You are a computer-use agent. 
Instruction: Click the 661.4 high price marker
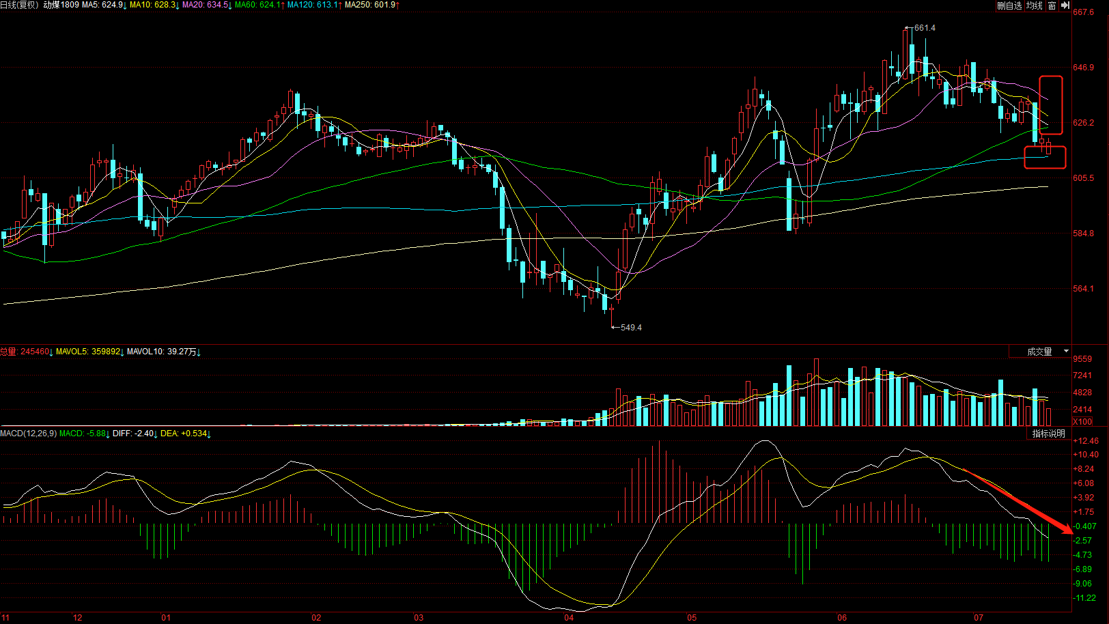tap(925, 28)
